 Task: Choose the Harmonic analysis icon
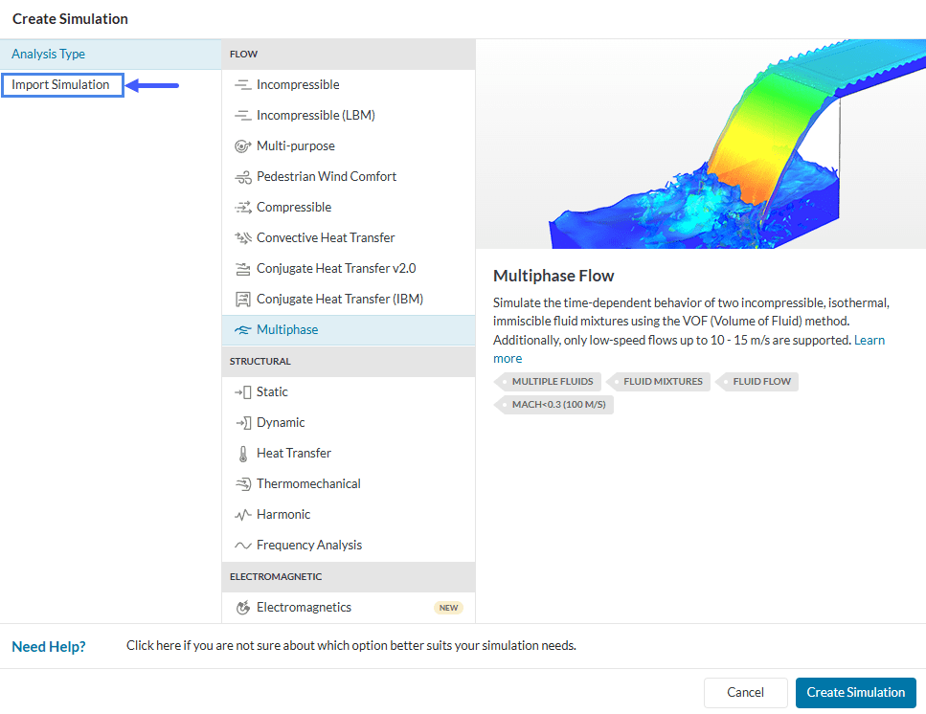242,515
